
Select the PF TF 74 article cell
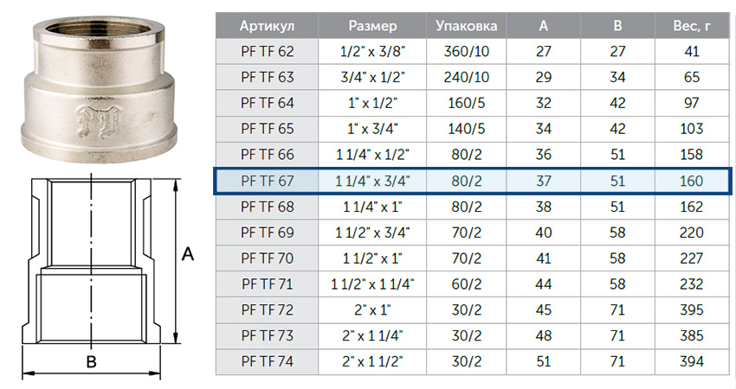tap(267, 361)
